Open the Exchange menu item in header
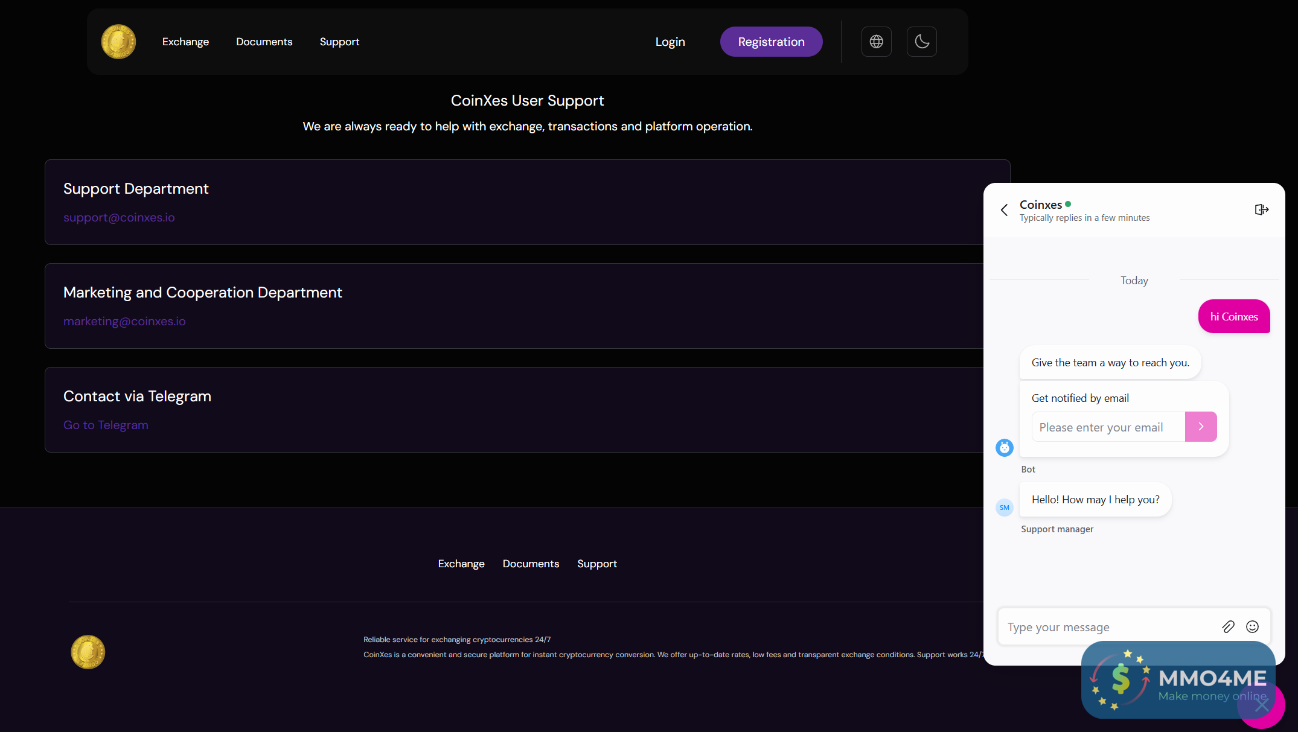1298x732 pixels. pos(185,42)
